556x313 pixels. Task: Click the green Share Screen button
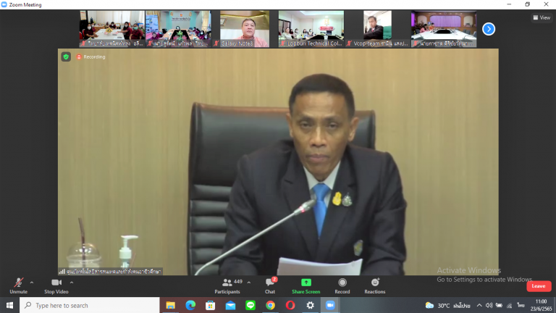306,284
